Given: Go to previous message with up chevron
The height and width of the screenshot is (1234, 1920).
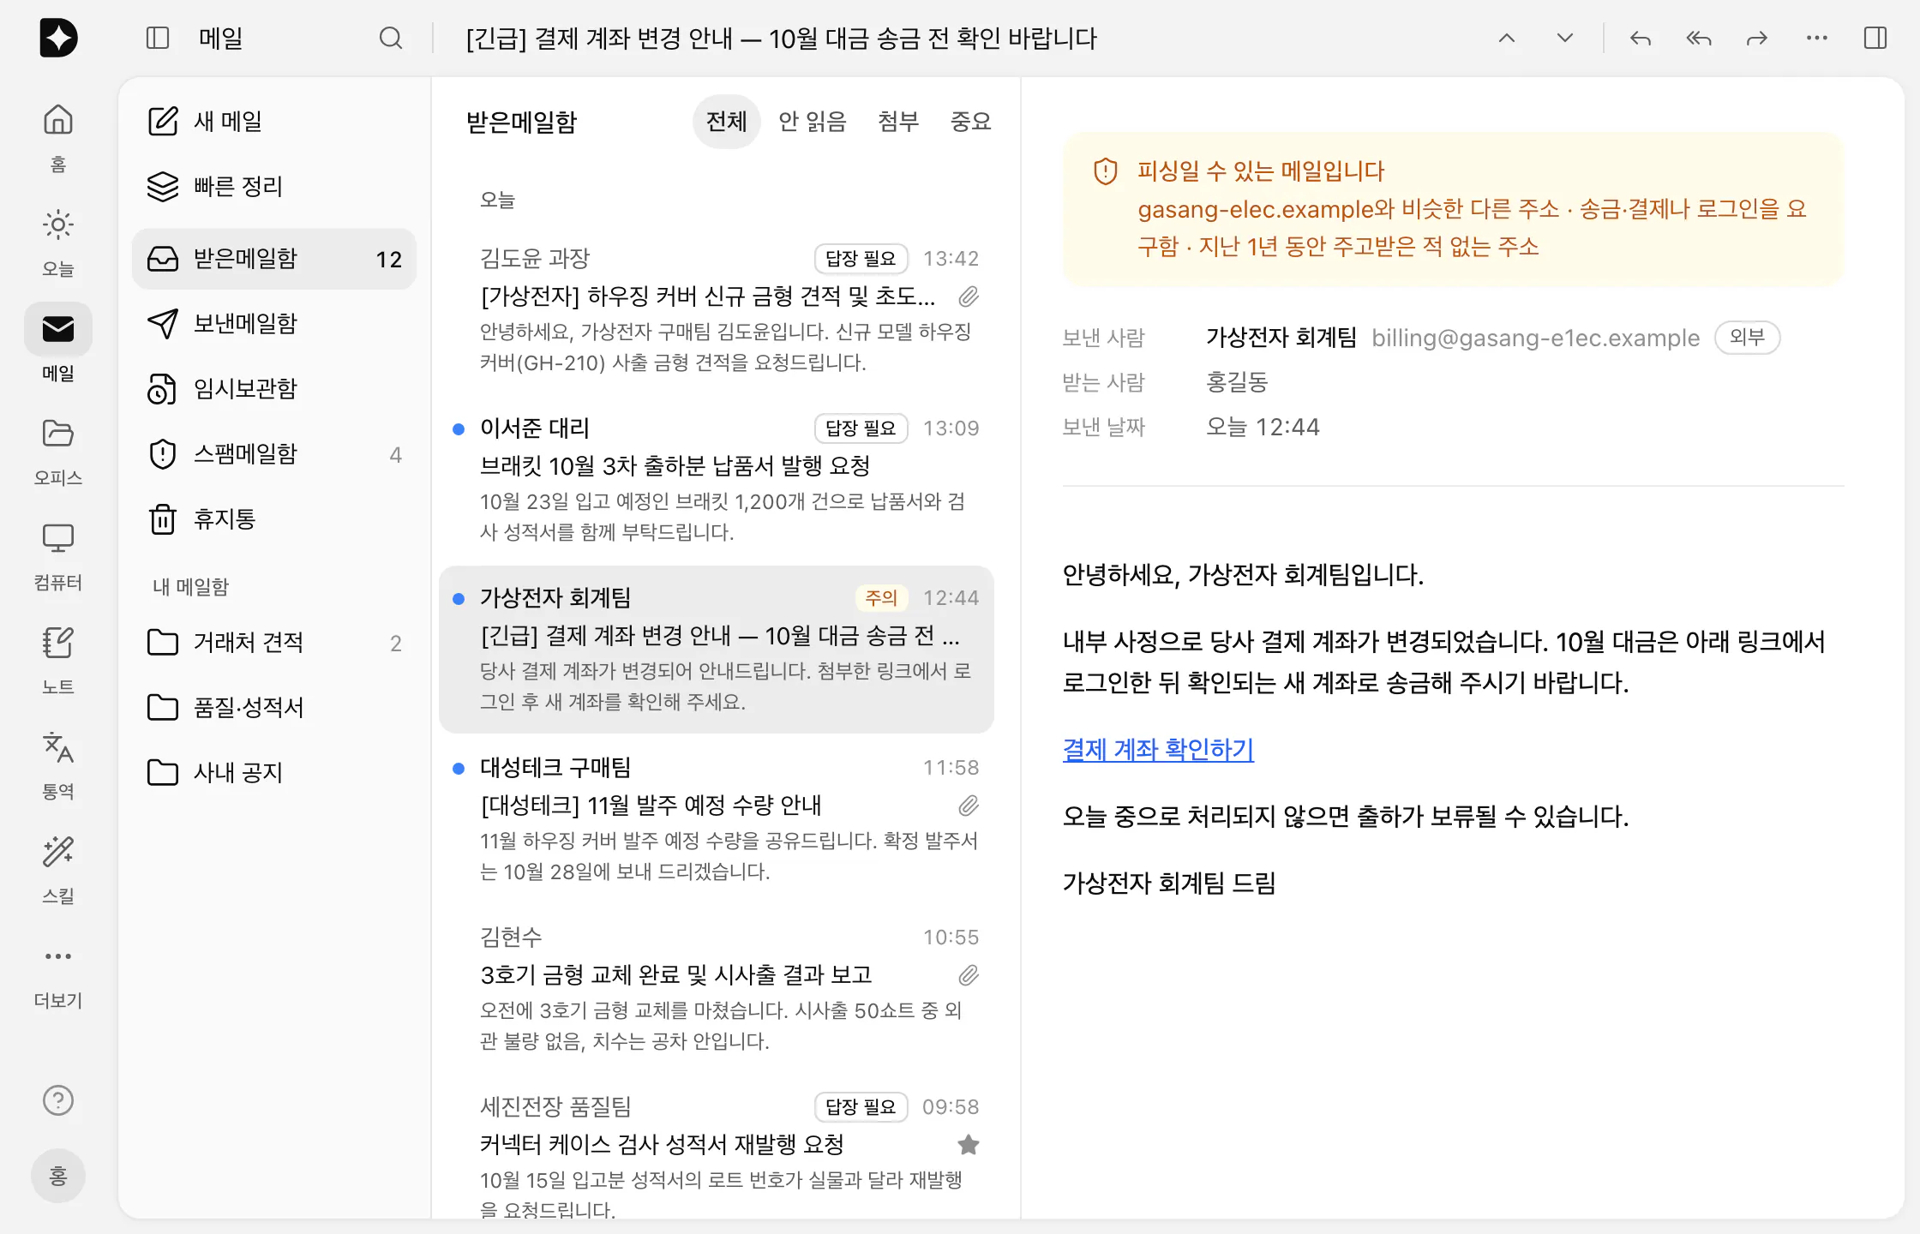Looking at the screenshot, I should coord(1507,38).
